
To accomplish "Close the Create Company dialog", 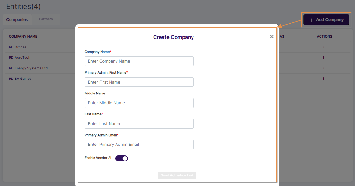I will coord(272,36).
